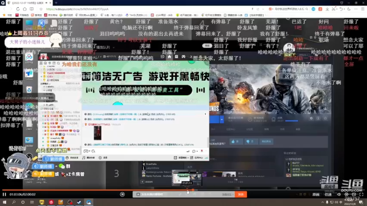The image size is (367, 206).
Task: Bookmark this page with the star icon
Action: 41,9
